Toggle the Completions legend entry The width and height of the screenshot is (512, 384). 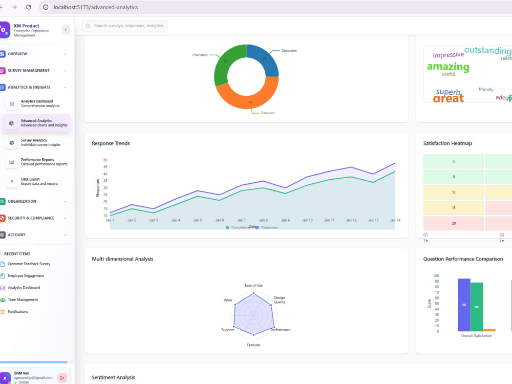(x=239, y=228)
